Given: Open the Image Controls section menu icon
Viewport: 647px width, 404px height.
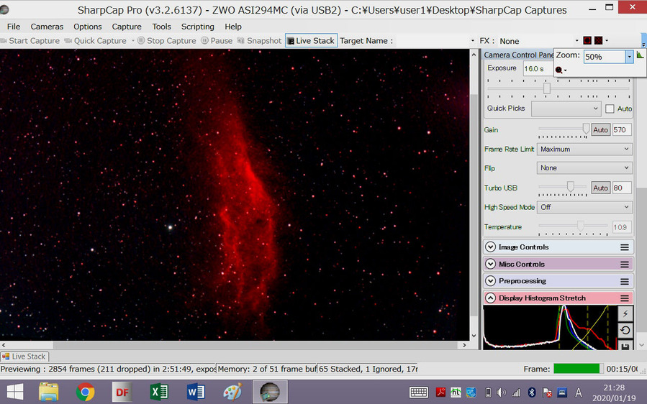Looking at the screenshot, I should [x=625, y=247].
